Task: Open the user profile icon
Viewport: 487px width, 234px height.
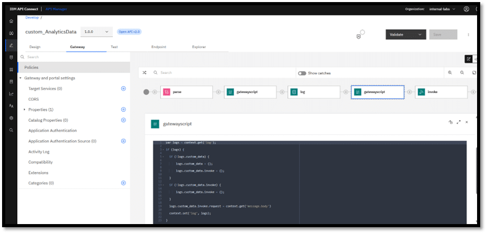Action: (466, 9)
